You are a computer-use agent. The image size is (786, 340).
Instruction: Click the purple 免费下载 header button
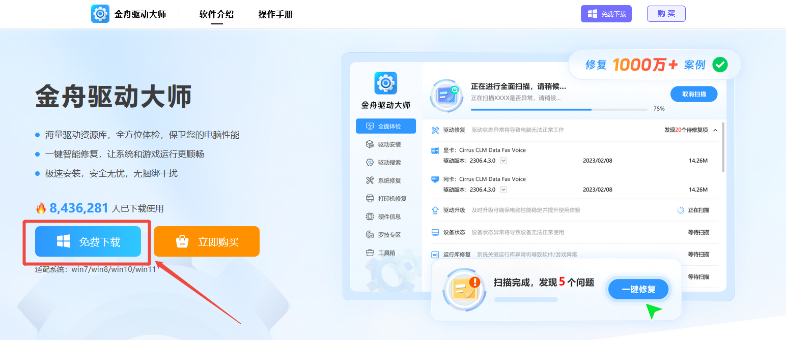click(x=606, y=14)
